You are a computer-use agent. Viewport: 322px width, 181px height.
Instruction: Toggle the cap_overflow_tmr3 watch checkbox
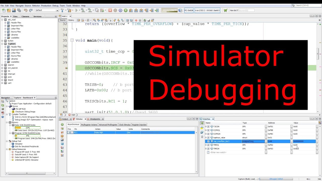(x=208, y=141)
